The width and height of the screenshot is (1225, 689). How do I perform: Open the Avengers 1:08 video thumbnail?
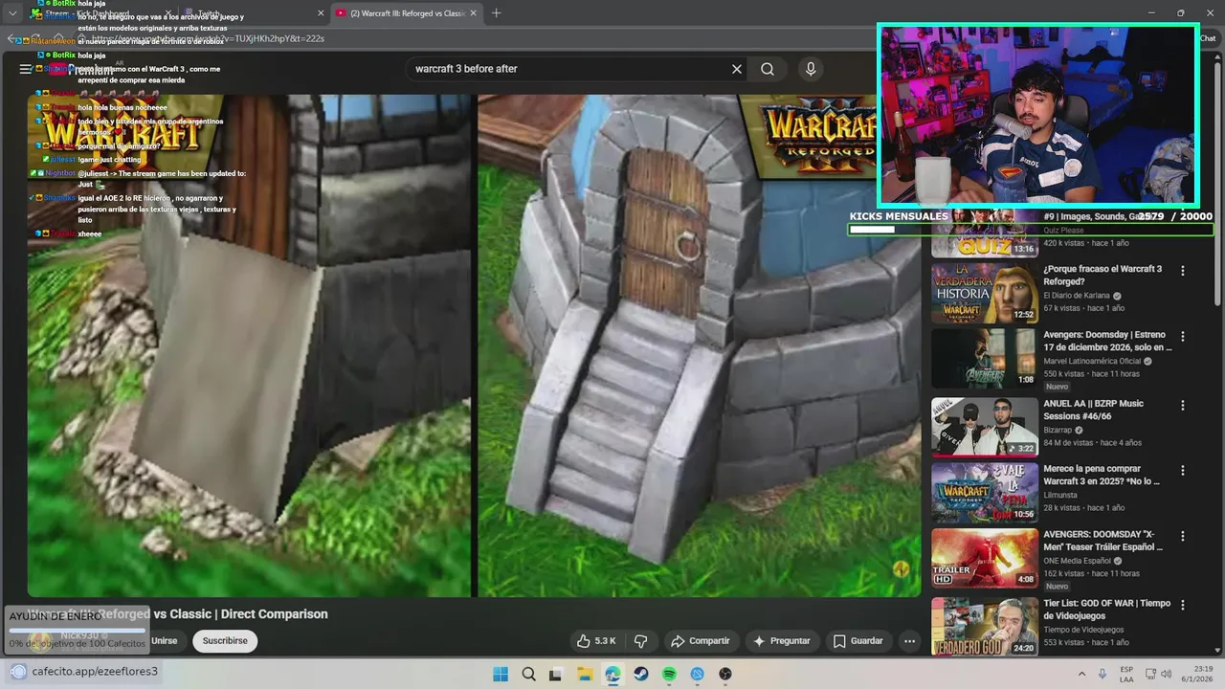(x=985, y=359)
